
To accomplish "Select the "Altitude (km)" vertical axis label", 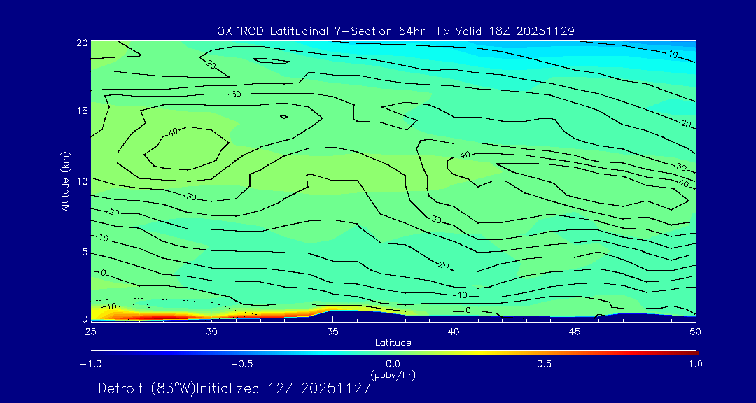I will coord(64,181).
